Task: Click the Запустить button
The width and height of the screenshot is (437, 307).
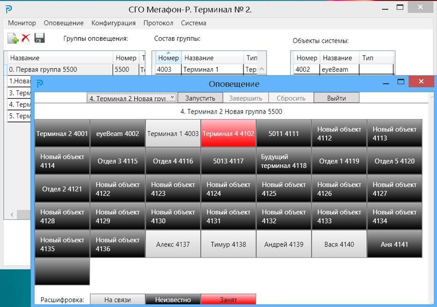Action: [x=200, y=98]
